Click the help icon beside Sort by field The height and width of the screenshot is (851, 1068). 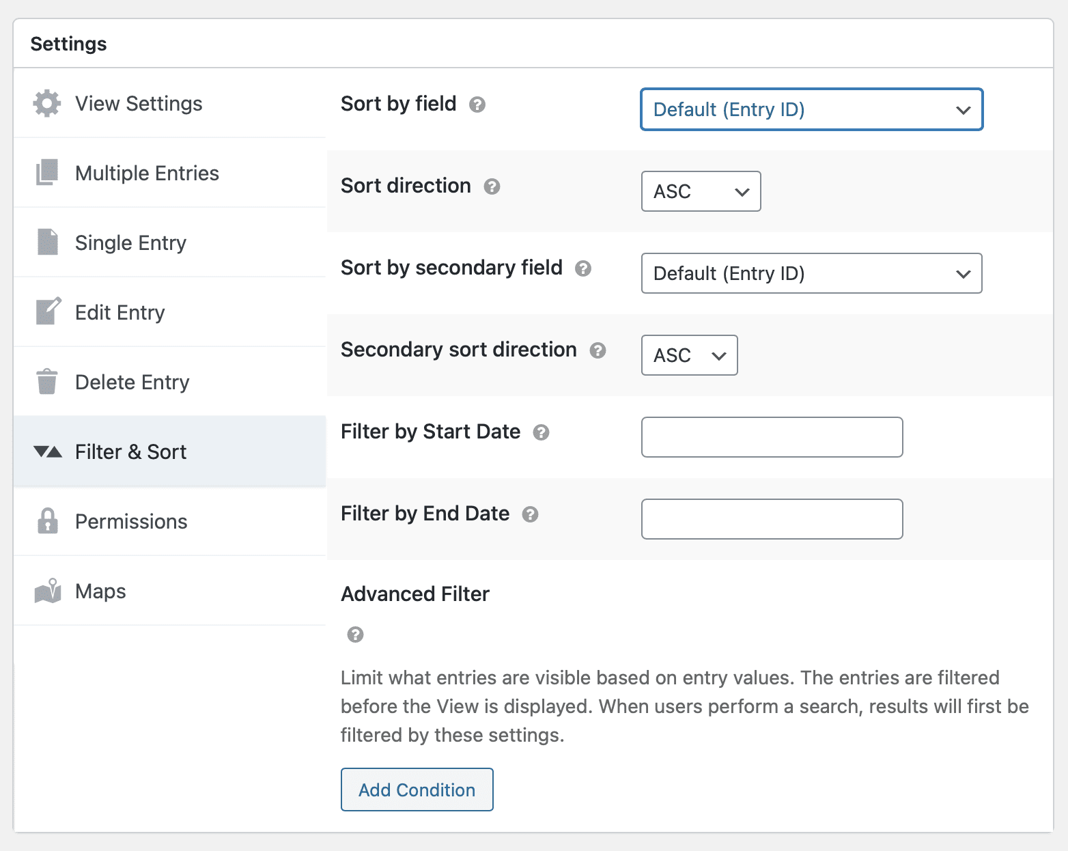477,104
